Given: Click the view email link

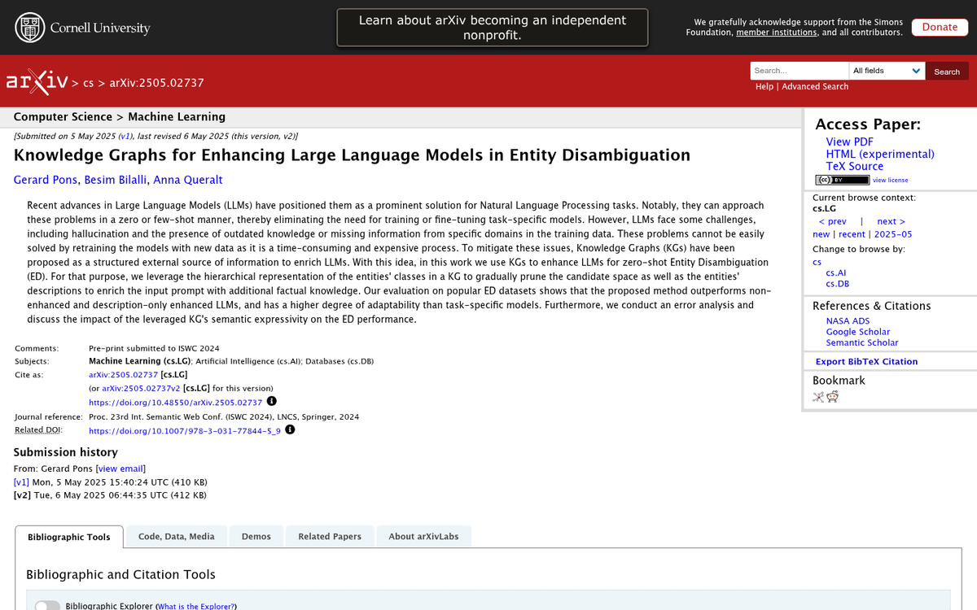Looking at the screenshot, I should (120, 468).
